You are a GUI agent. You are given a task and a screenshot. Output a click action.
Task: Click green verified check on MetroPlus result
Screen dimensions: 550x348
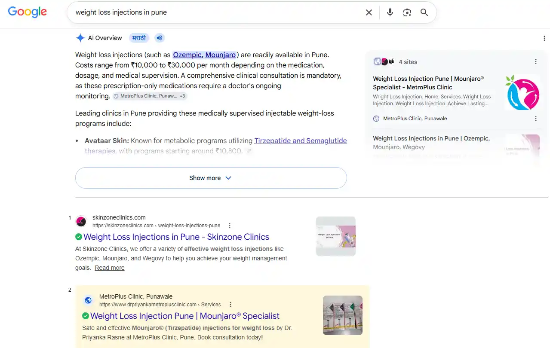pos(86,316)
